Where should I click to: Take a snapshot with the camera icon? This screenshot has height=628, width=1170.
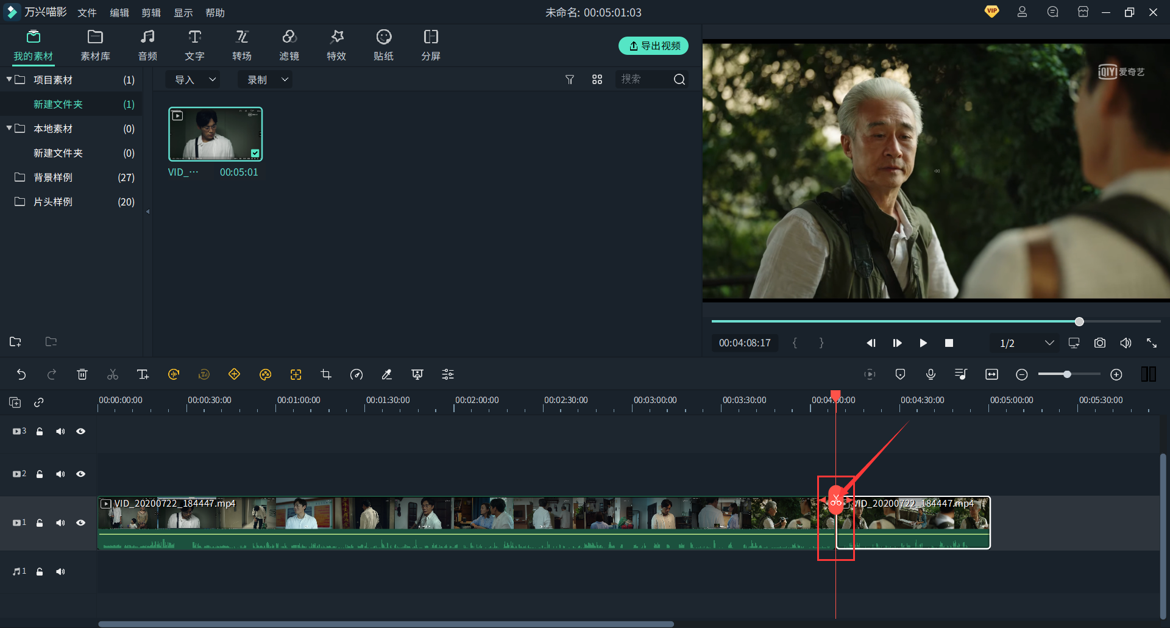click(x=1099, y=343)
